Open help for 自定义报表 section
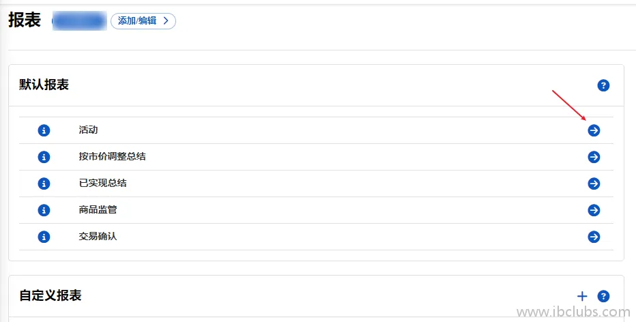This screenshot has height=322, width=636. coord(603,296)
